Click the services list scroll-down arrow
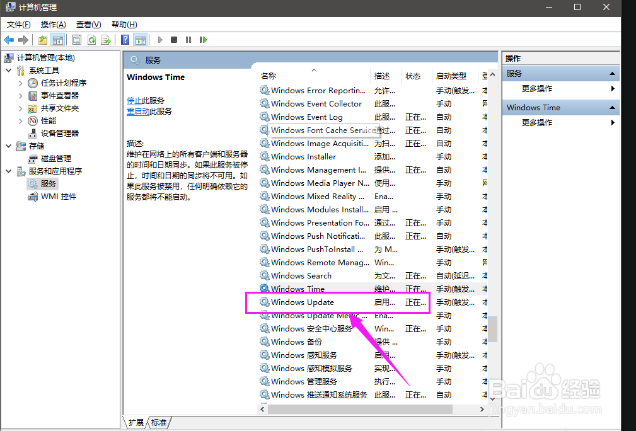 click(492, 399)
